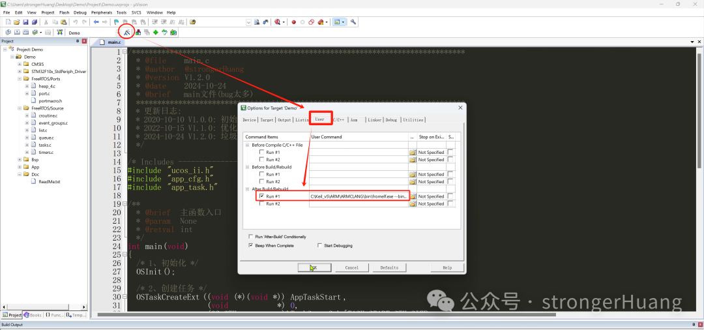Screen dimensions: 704x330
Task: Click the Navigate Backwards blue arrow
Action: [96, 22]
